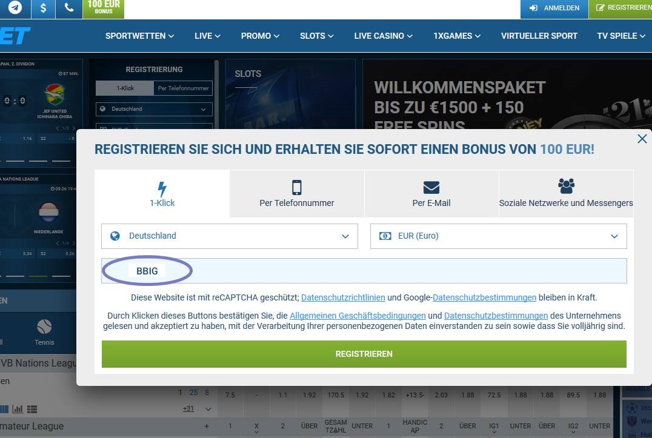Click the lightning bolt 1-Klick icon

point(162,189)
